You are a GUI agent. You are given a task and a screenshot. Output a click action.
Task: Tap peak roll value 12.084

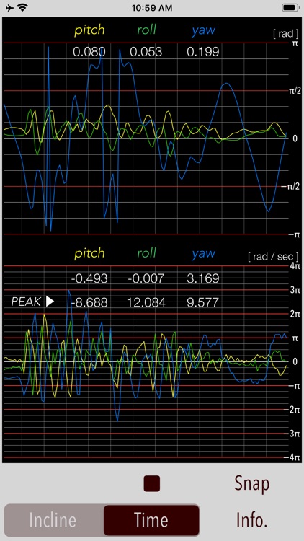point(146,302)
